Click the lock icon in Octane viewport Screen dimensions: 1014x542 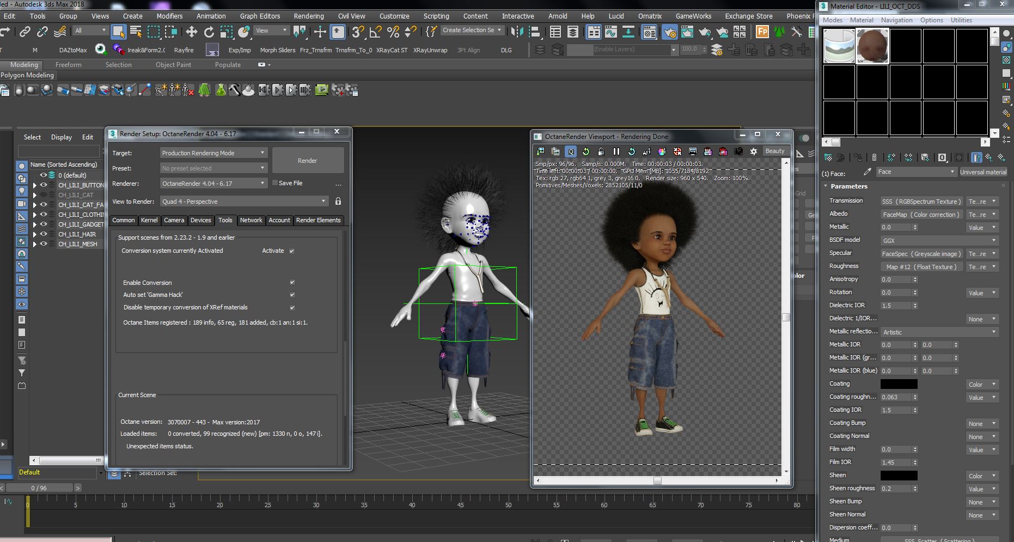pos(601,151)
